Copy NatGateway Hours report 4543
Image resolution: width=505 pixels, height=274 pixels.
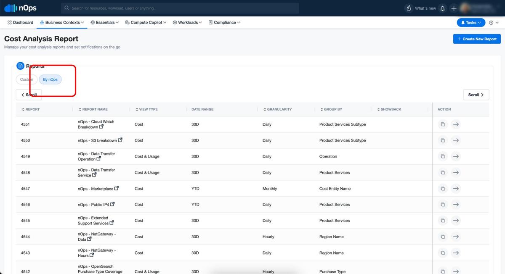pos(442,253)
